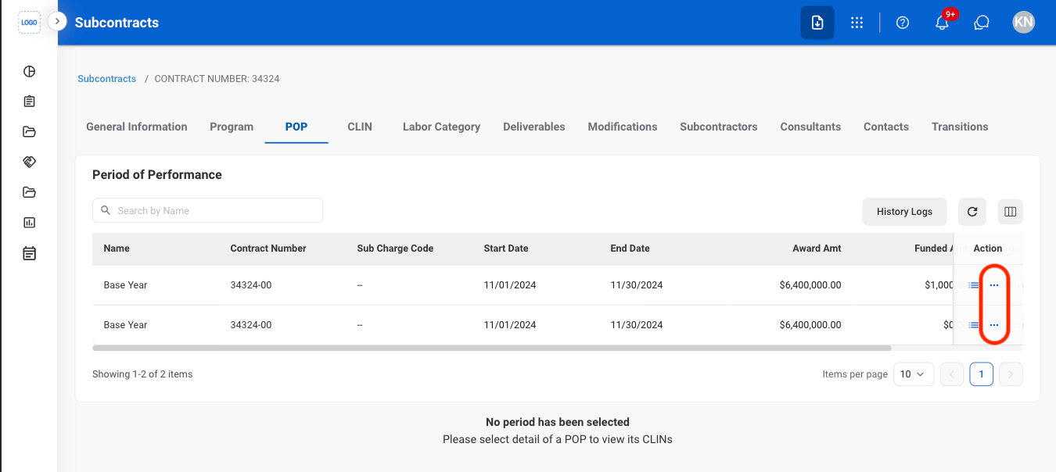
Task: Open the KN user avatar menu
Action: tap(1023, 23)
